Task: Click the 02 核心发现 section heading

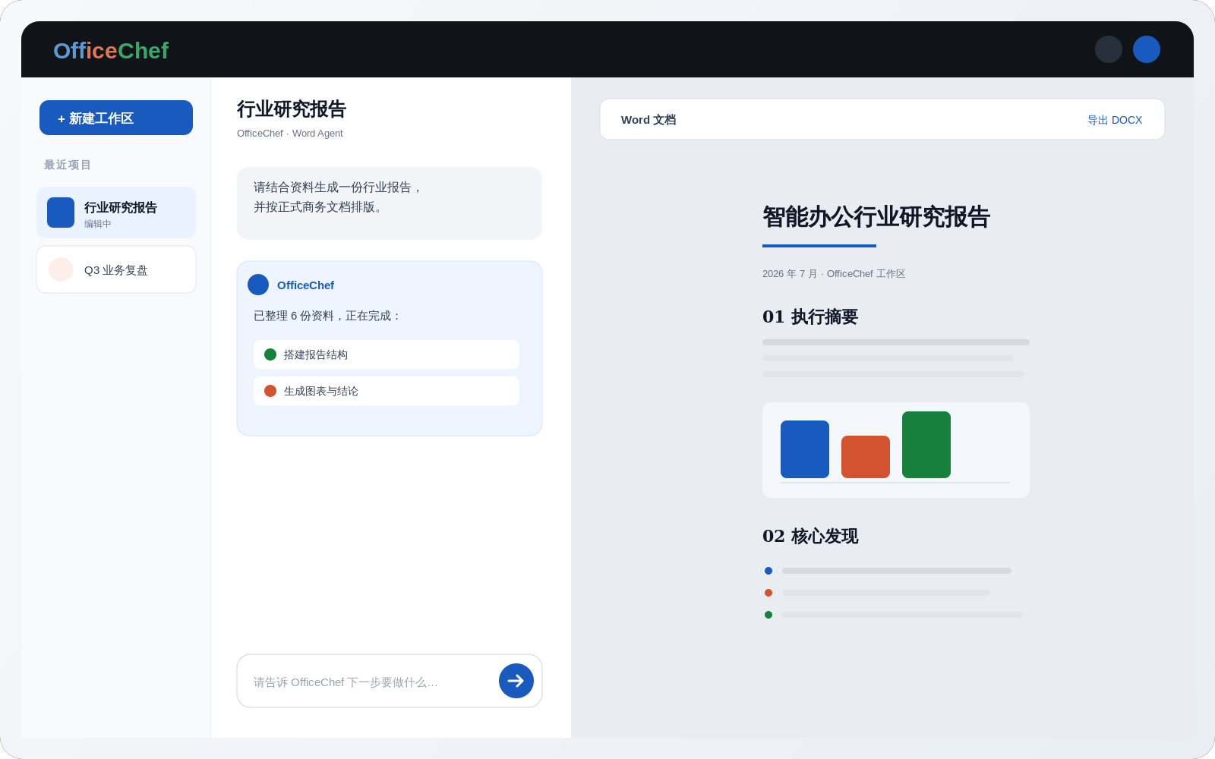Action: point(810,536)
